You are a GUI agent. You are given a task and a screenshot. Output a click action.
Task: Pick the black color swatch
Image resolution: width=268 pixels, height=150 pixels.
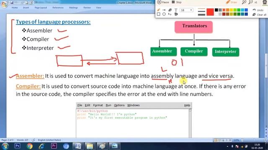click(216, 10)
